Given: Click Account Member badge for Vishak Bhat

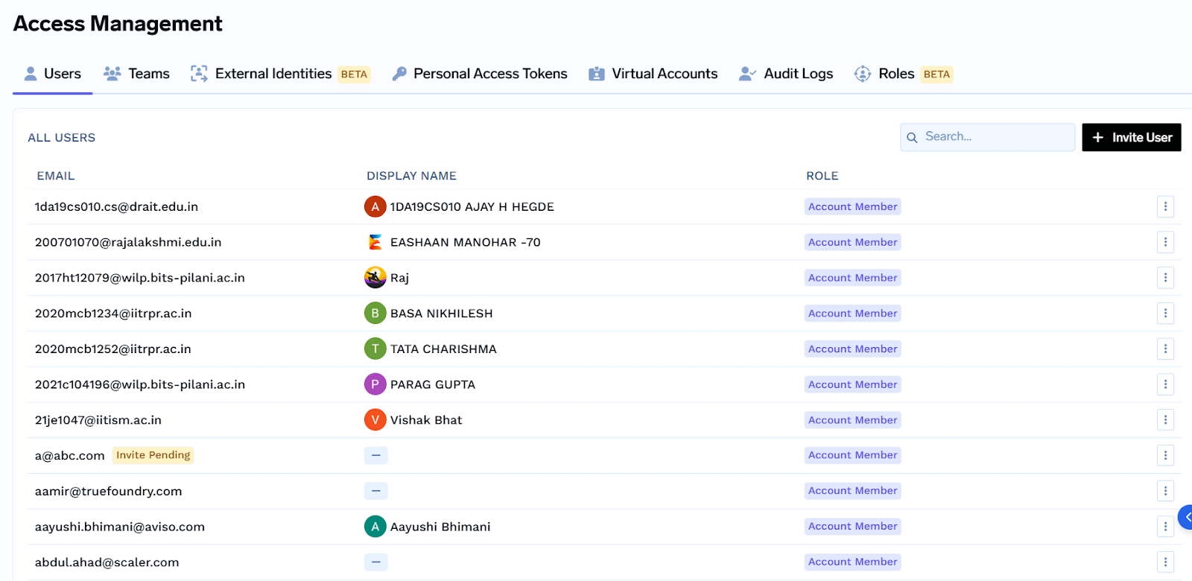Looking at the screenshot, I should pyautogui.click(x=853, y=420).
